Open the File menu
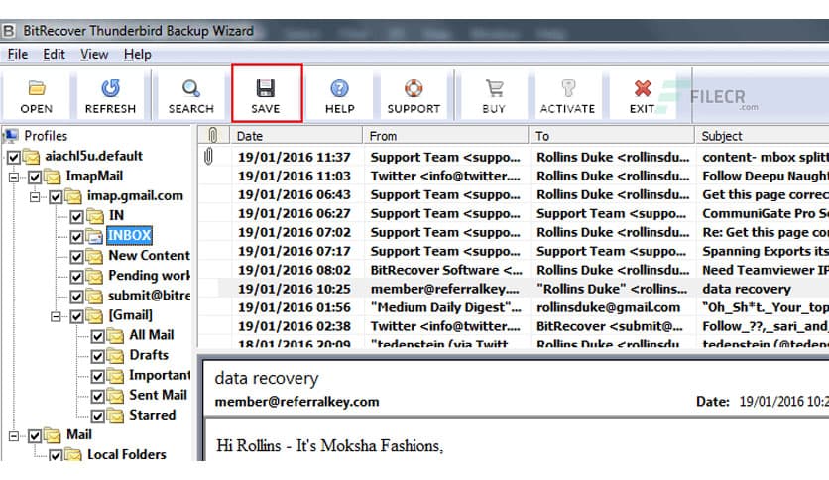 [x=18, y=54]
